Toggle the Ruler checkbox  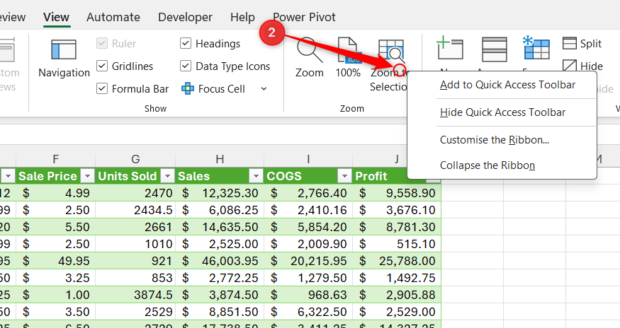click(x=102, y=43)
